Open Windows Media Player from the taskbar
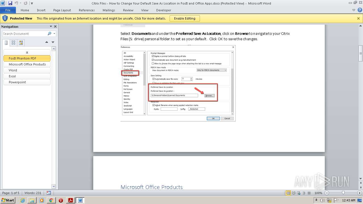 [42, 200]
